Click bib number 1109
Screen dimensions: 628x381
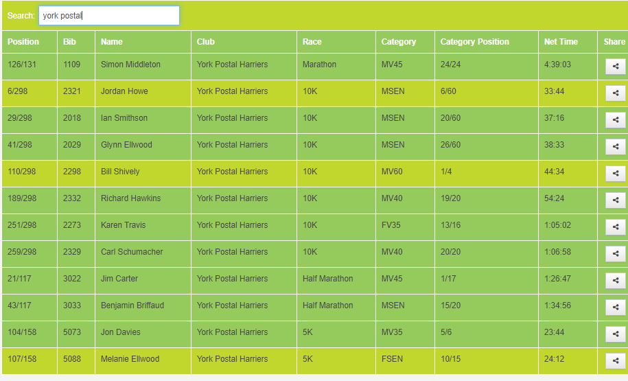click(71, 65)
